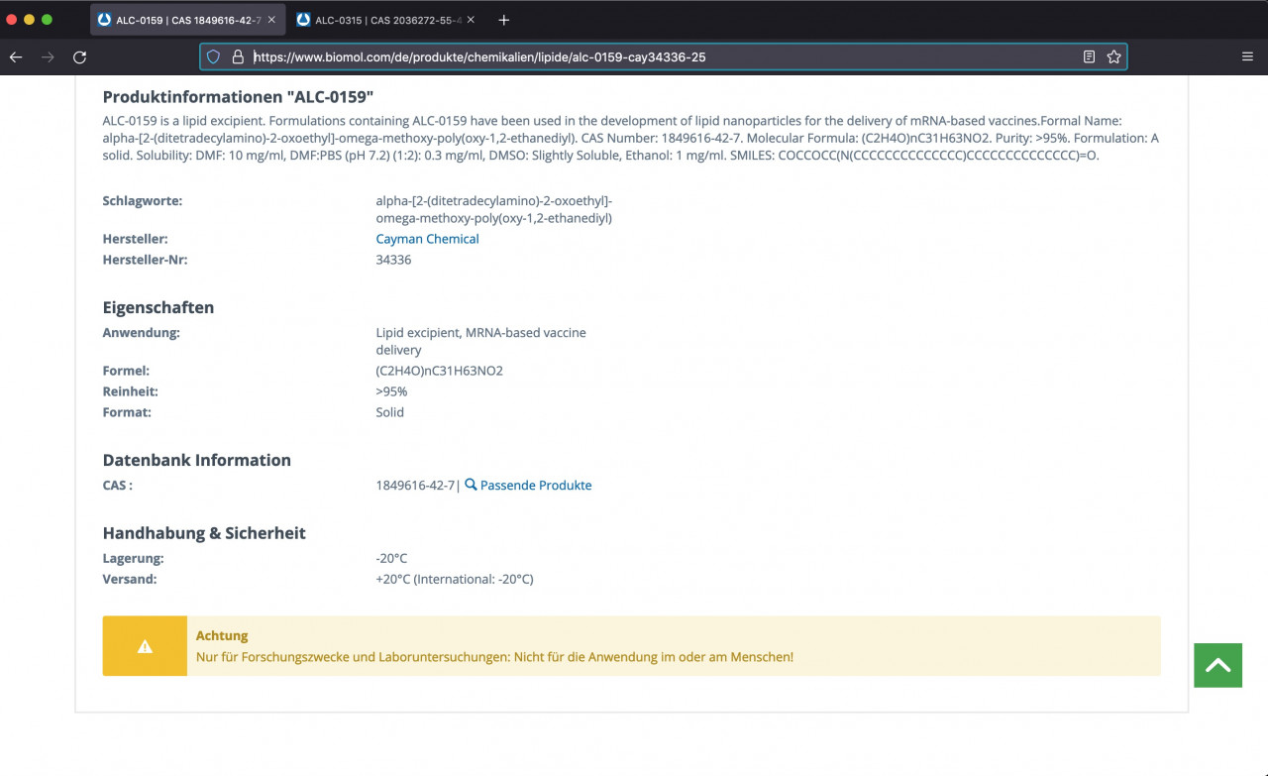Image resolution: width=1268 pixels, height=776 pixels.
Task: Close the ALC-0159 tab
Action: [271, 20]
